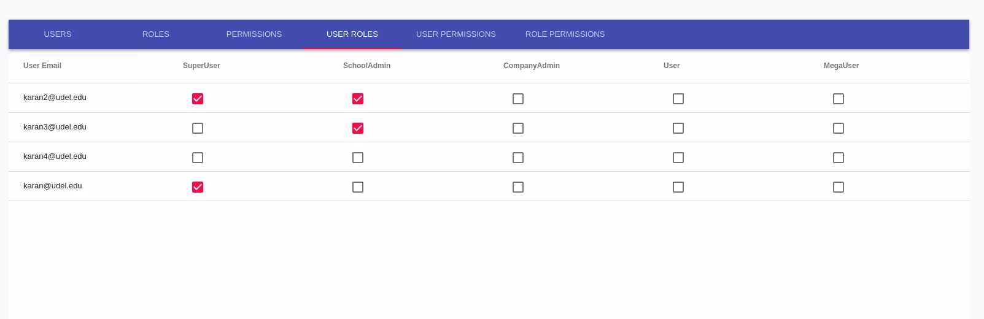Open the User Permissions tab
The height and width of the screenshot is (319, 984).
point(456,34)
